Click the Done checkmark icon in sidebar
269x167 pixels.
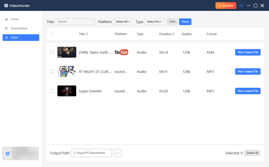[7, 38]
